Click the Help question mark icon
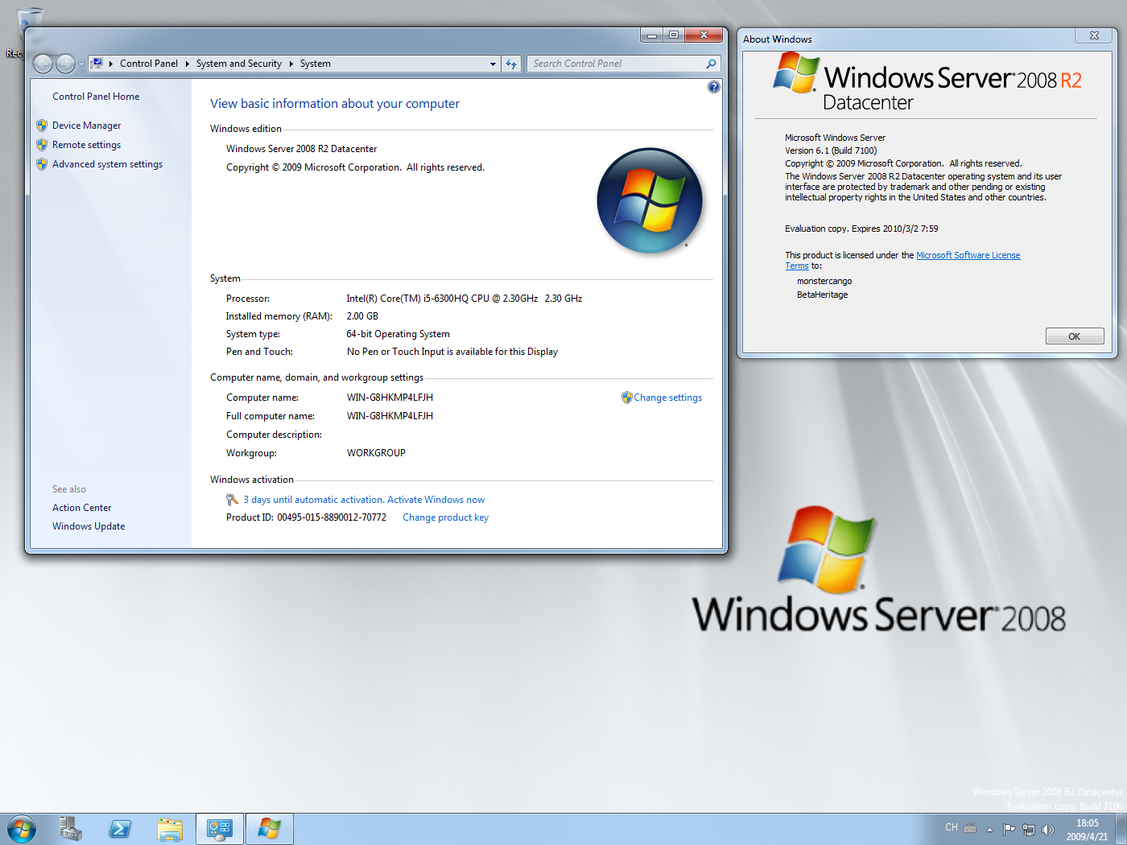Screen dimensions: 1127x845 (x=713, y=87)
